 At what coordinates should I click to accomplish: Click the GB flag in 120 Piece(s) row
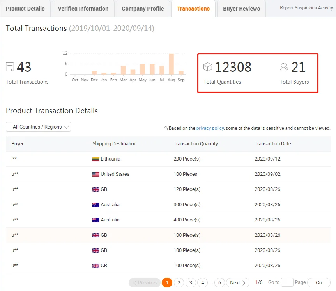(x=96, y=189)
